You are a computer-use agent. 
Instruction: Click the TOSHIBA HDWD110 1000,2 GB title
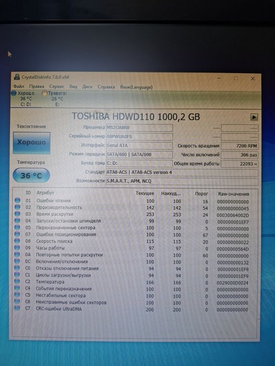coord(136,117)
